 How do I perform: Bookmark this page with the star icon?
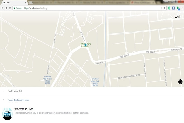click(165, 8)
